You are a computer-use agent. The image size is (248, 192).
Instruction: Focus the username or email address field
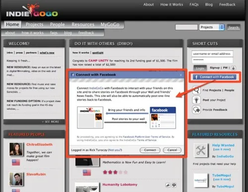(x=212, y=54)
